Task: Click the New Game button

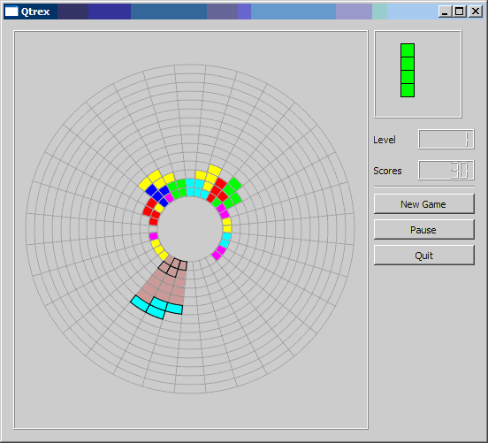Action: click(423, 204)
